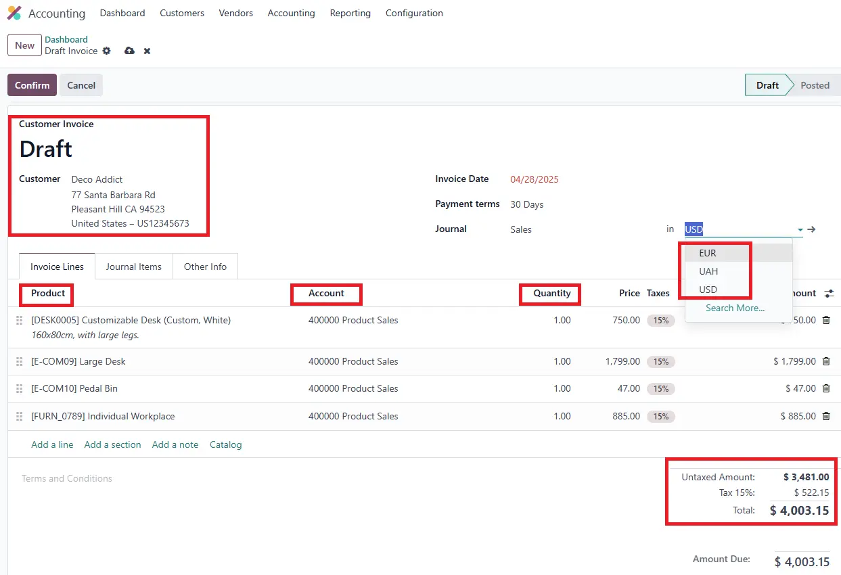Delete the Pedal Bin line with its trash icon

tap(826, 388)
